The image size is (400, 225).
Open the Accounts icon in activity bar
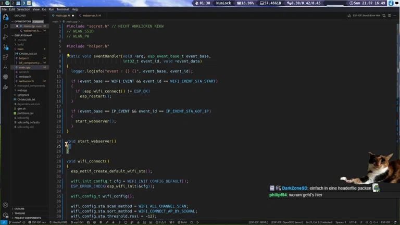click(x=5, y=205)
